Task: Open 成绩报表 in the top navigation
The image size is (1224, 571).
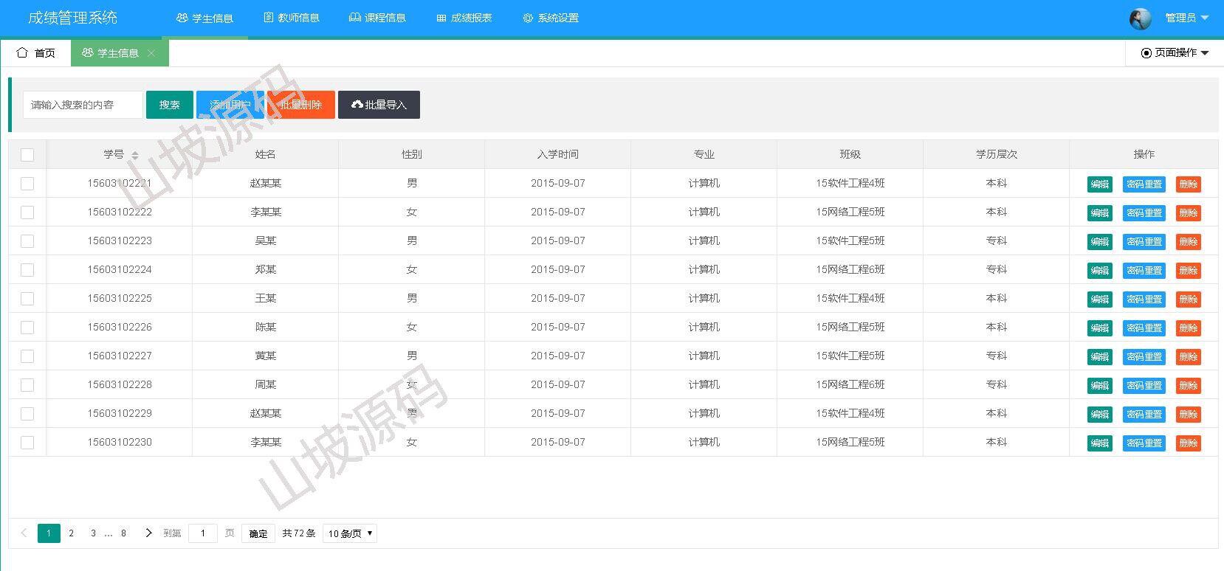Action: tap(464, 18)
